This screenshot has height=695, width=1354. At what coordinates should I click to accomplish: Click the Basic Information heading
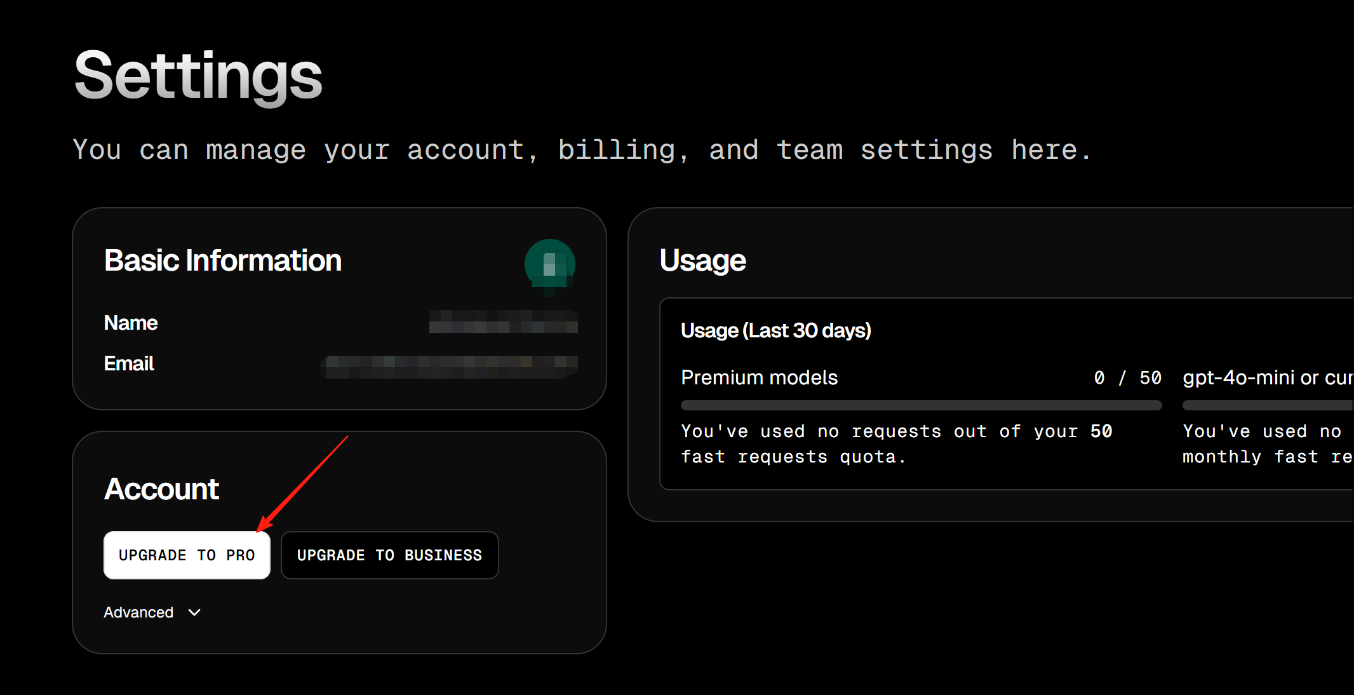pos(223,260)
